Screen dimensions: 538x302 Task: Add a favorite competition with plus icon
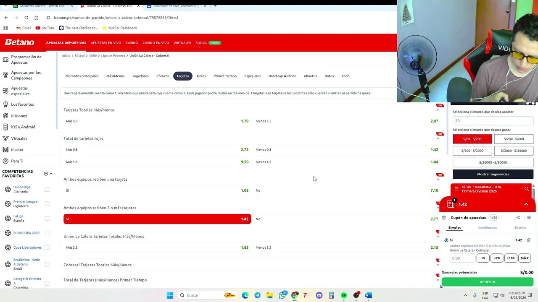(x=46, y=174)
